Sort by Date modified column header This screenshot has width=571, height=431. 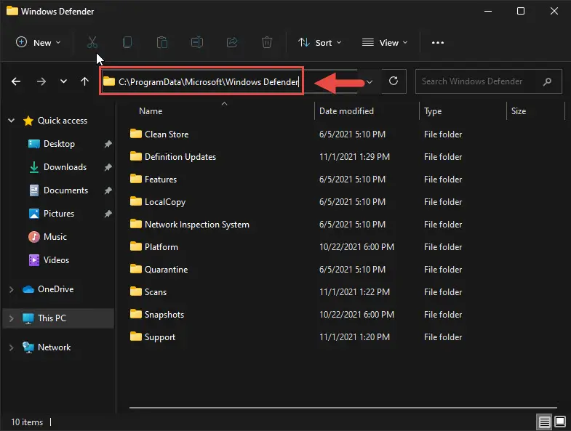(346, 111)
